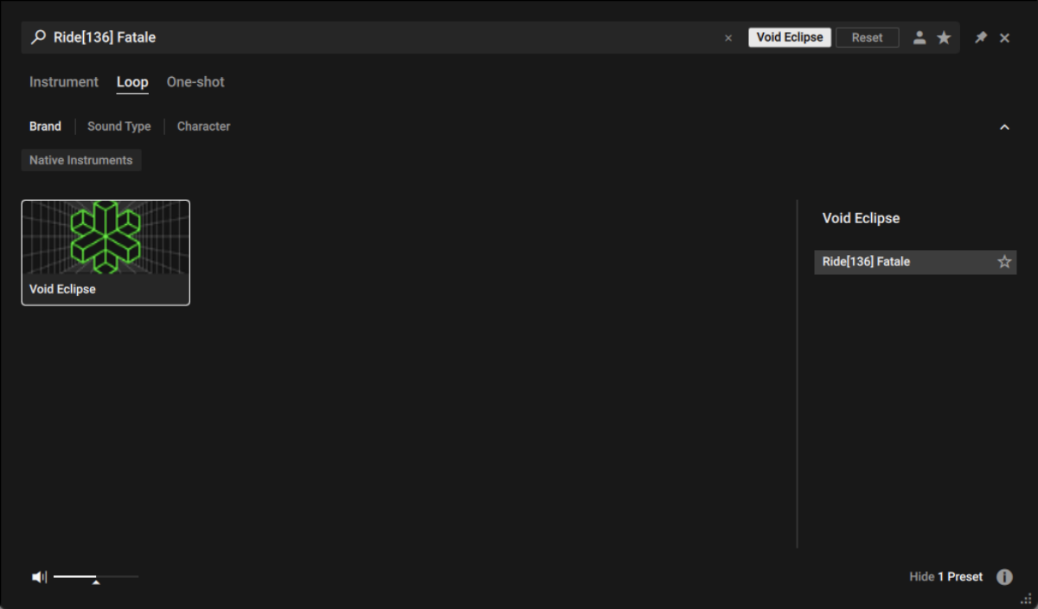Image resolution: width=1038 pixels, height=609 pixels.
Task: Collapse the filter section with the chevron
Action: [1004, 127]
